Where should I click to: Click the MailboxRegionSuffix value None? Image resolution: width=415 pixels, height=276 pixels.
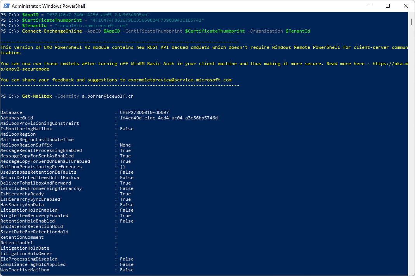tap(125, 145)
